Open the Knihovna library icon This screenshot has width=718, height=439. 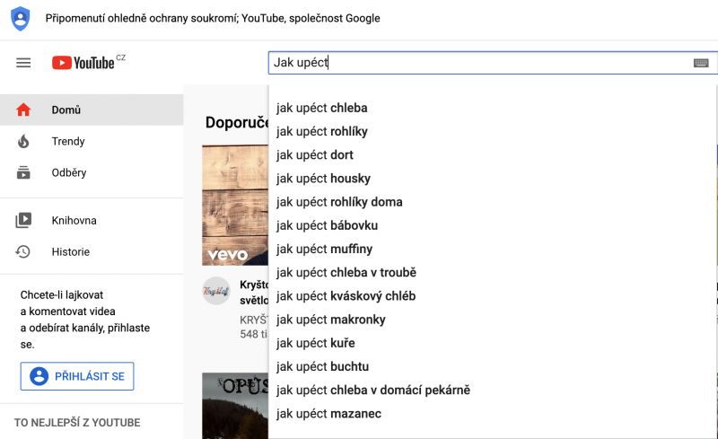23,221
